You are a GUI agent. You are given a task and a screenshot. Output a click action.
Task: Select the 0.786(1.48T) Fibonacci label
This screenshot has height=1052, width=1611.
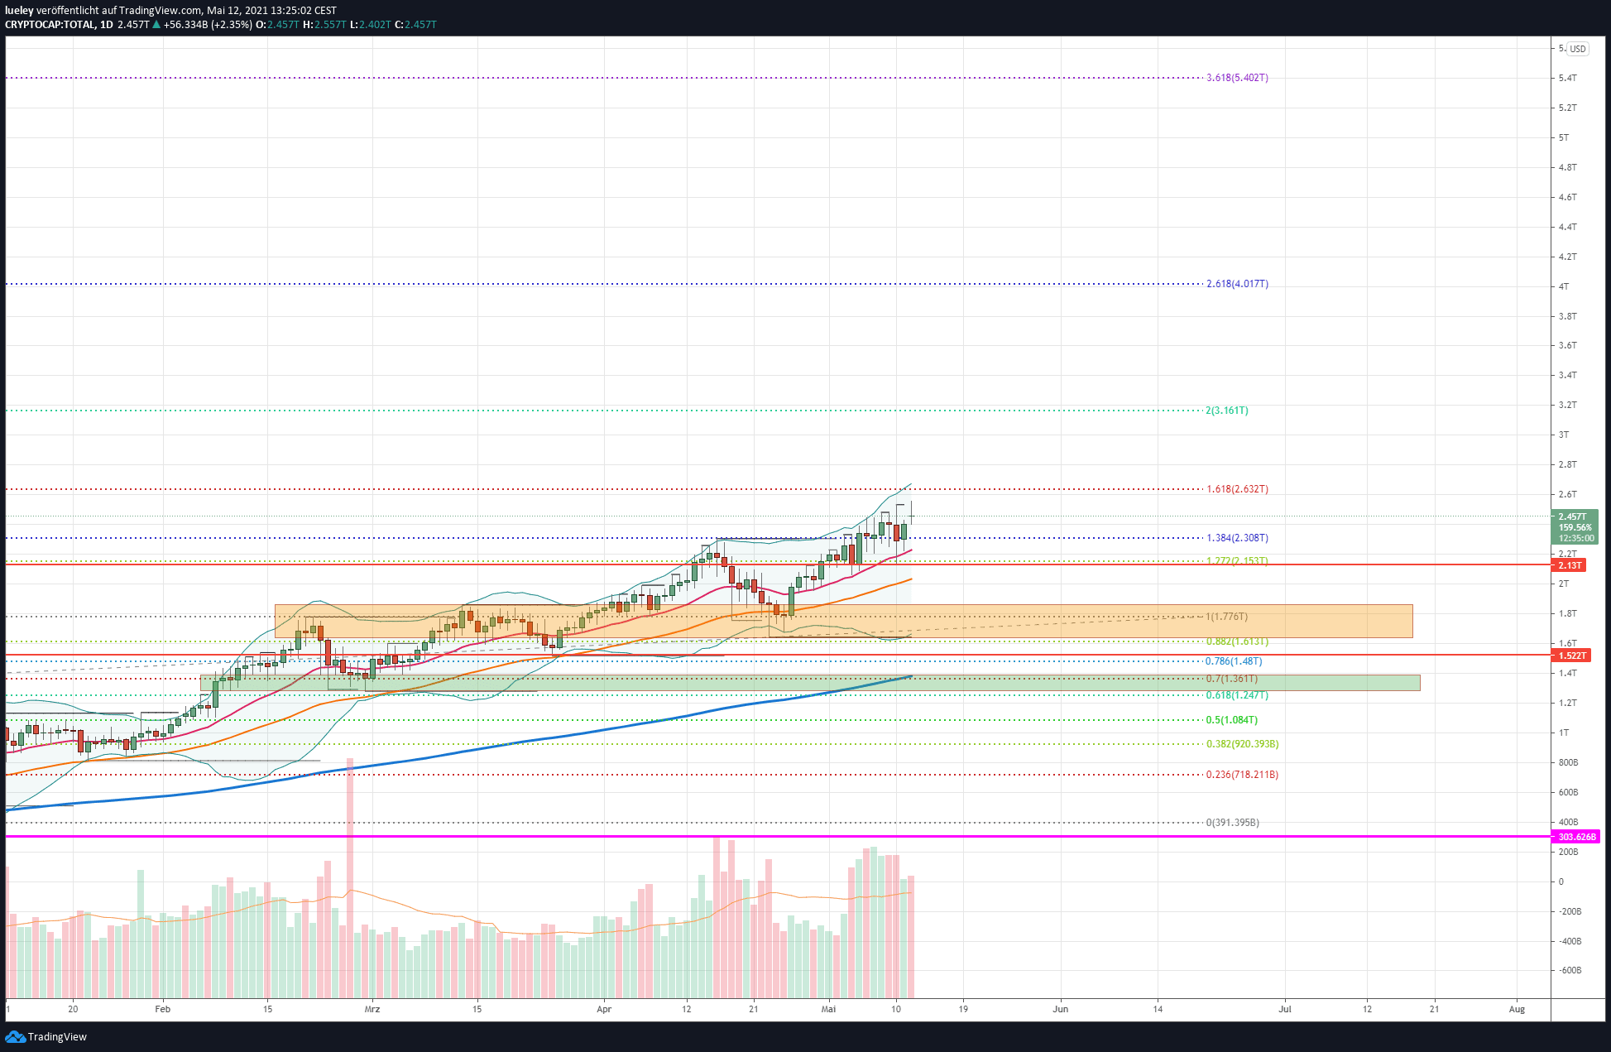[x=1234, y=661]
